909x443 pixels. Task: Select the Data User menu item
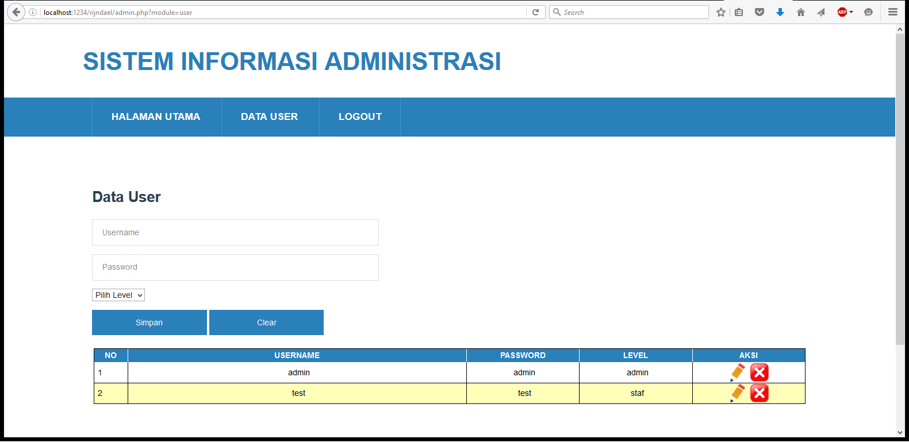click(x=269, y=116)
